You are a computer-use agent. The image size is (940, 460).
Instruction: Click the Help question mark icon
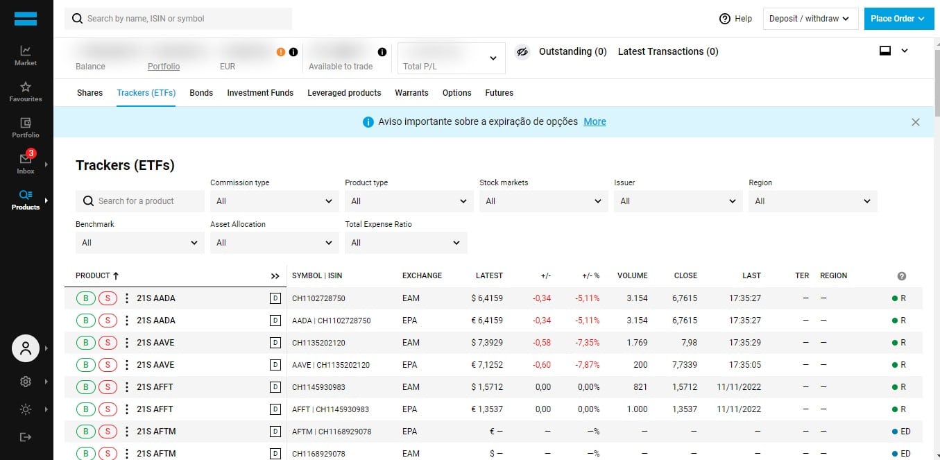pos(724,19)
